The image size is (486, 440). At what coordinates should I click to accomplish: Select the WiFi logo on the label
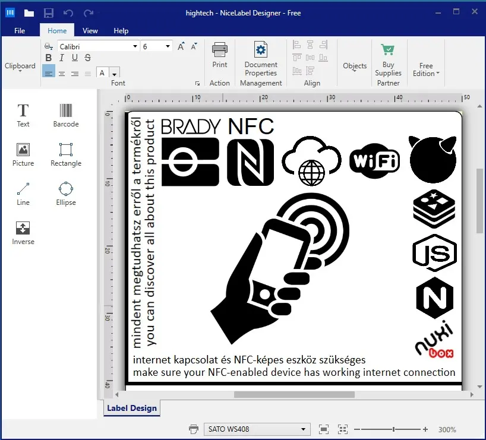pyautogui.click(x=375, y=160)
